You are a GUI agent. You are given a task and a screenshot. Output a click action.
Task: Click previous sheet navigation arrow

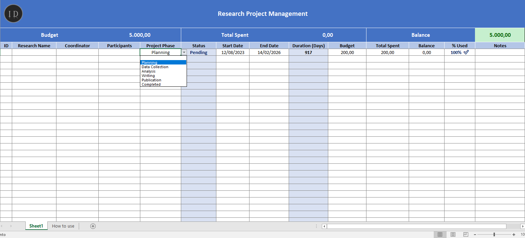[2, 226]
